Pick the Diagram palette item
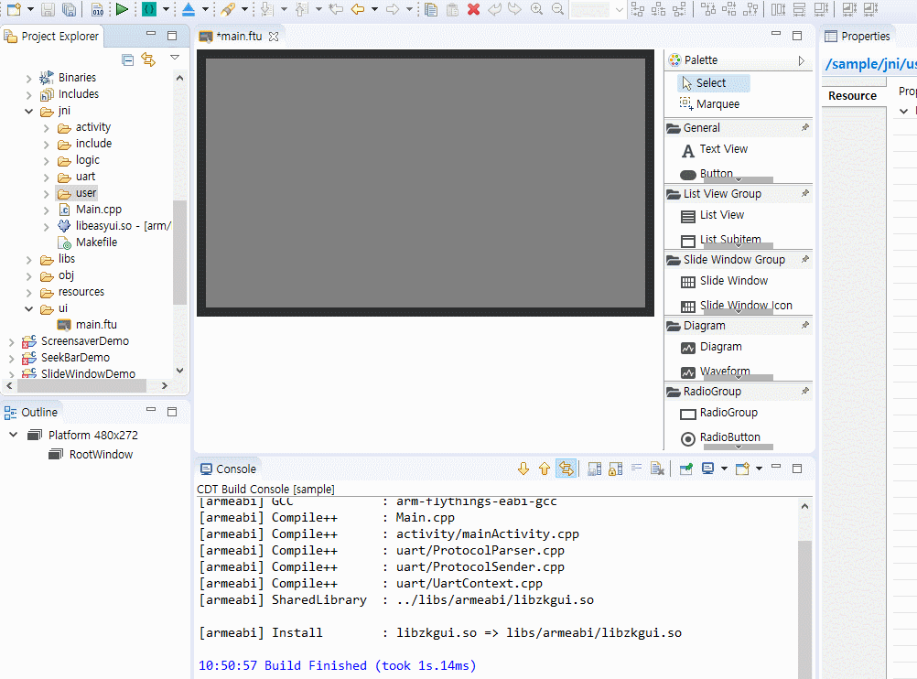Image resolution: width=917 pixels, height=679 pixels. (x=712, y=348)
